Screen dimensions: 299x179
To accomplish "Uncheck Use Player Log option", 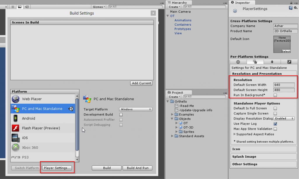I will coord(275,124).
